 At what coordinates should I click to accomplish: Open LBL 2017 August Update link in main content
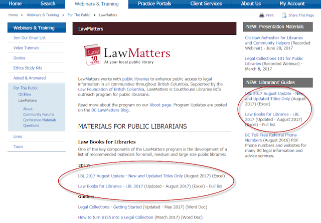click(130, 176)
